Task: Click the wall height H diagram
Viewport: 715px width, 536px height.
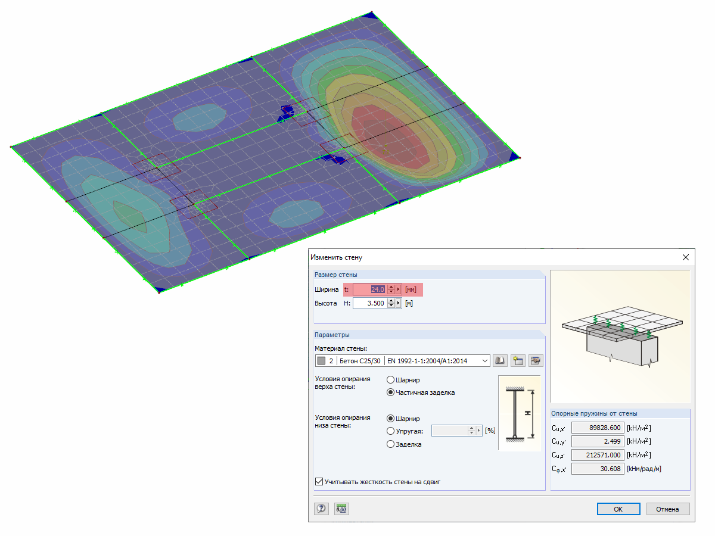Action: pos(519,413)
